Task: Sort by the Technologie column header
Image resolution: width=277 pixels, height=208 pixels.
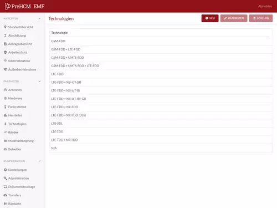Action: point(59,33)
